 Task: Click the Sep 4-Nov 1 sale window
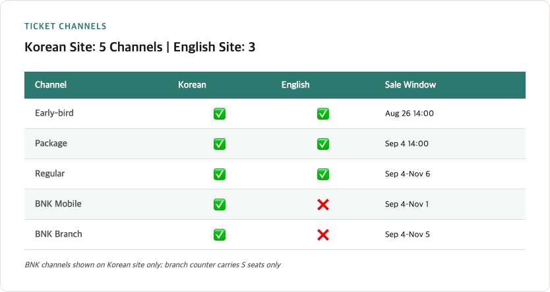406,205
